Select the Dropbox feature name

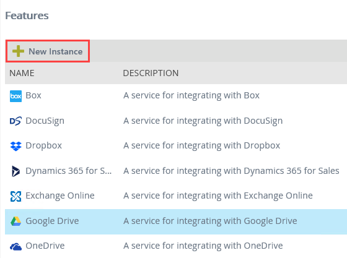pos(44,146)
